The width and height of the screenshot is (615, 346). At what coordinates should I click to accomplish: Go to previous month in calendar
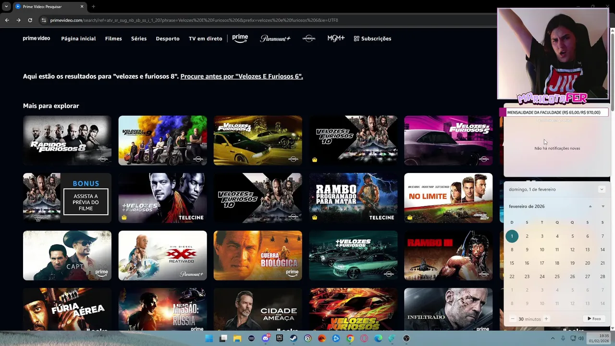590,207
